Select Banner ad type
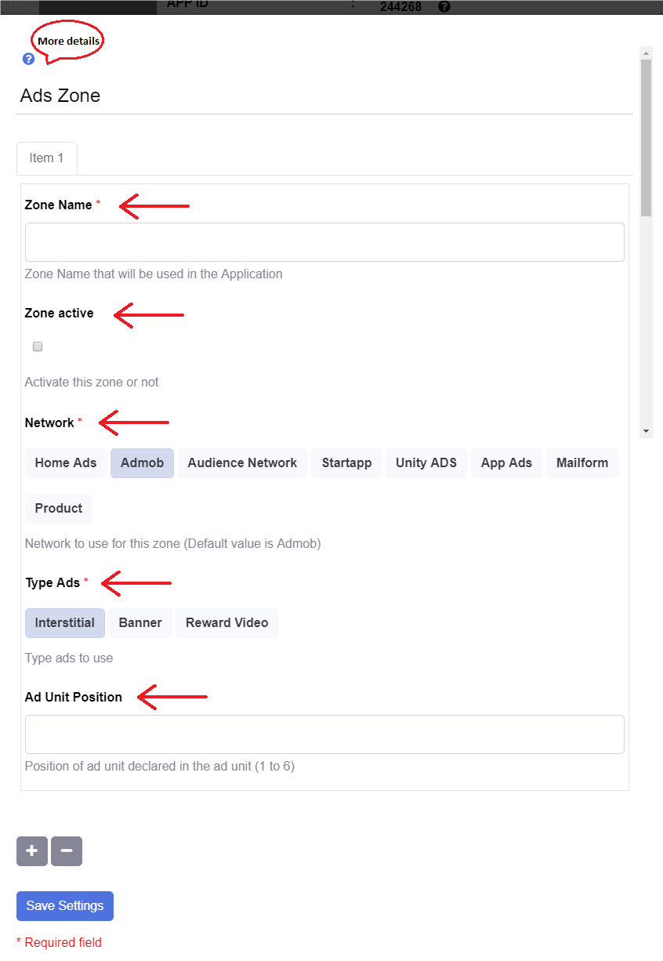The width and height of the screenshot is (663, 961). point(140,623)
